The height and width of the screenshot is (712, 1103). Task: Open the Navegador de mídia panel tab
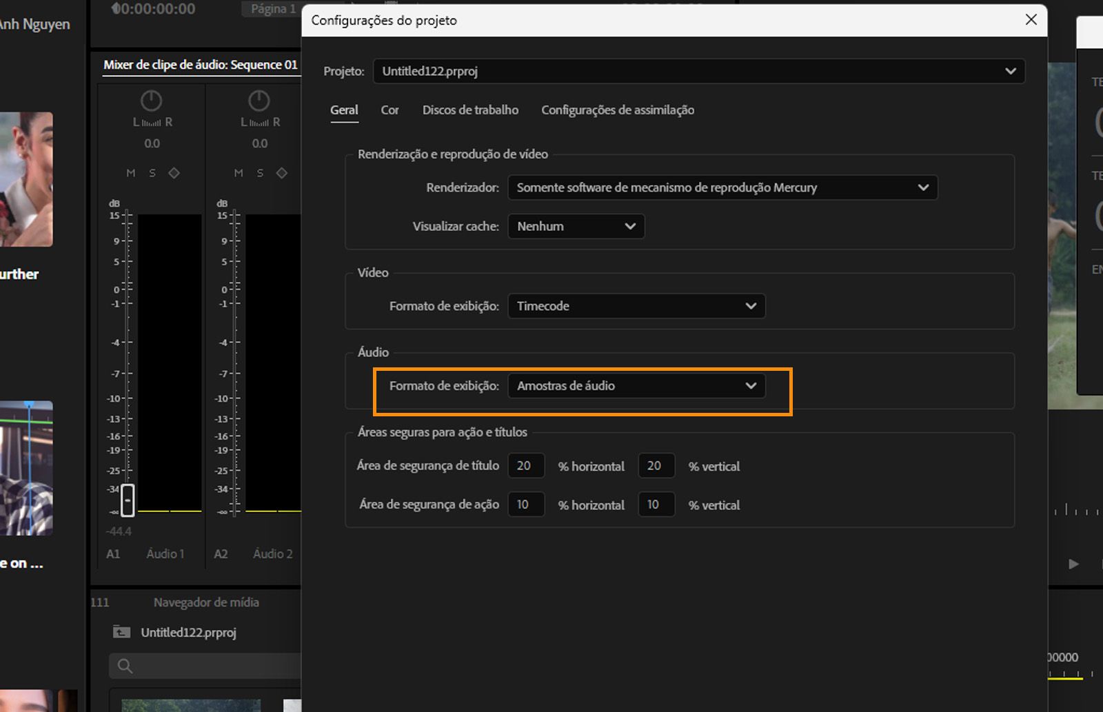(x=206, y=602)
